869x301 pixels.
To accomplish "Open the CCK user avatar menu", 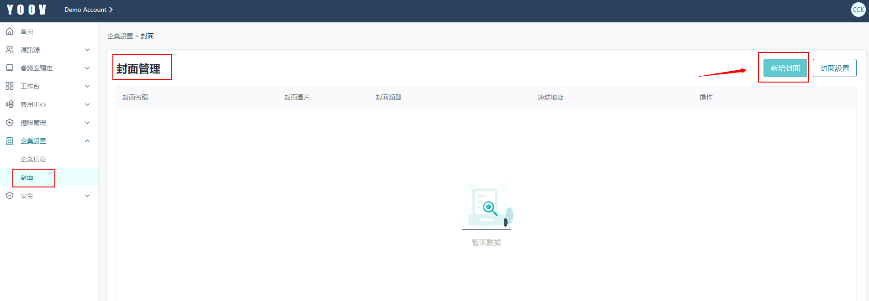I will pyautogui.click(x=858, y=10).
